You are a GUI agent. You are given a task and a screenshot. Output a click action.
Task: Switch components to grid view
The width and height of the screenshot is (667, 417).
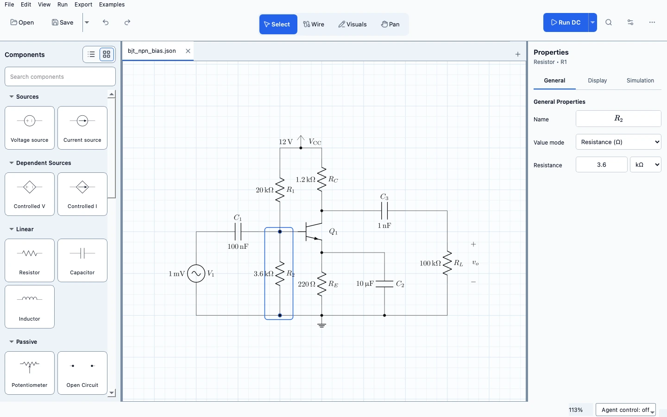coord(107,54)
